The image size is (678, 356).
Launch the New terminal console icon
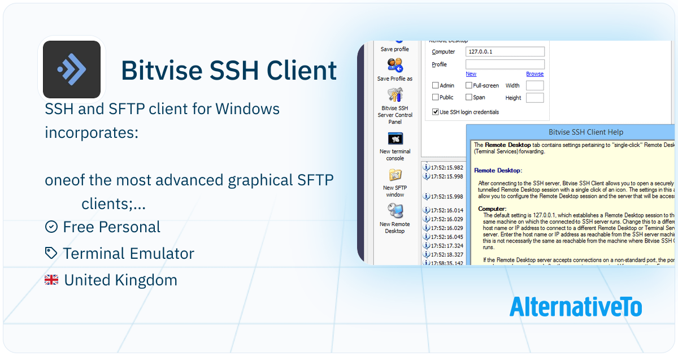pyautogui.click(x=395, y=138)
